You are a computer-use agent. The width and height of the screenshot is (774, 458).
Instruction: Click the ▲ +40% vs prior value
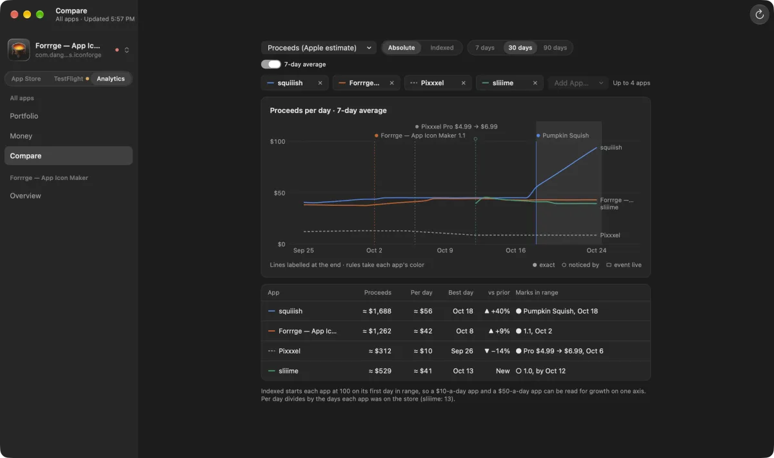coord(497,311)
